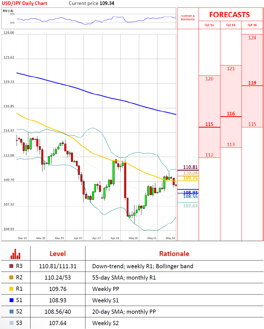The image size is (264, 329).
Task: Switch to the Q3 16 forecast column
Action: 231,25
